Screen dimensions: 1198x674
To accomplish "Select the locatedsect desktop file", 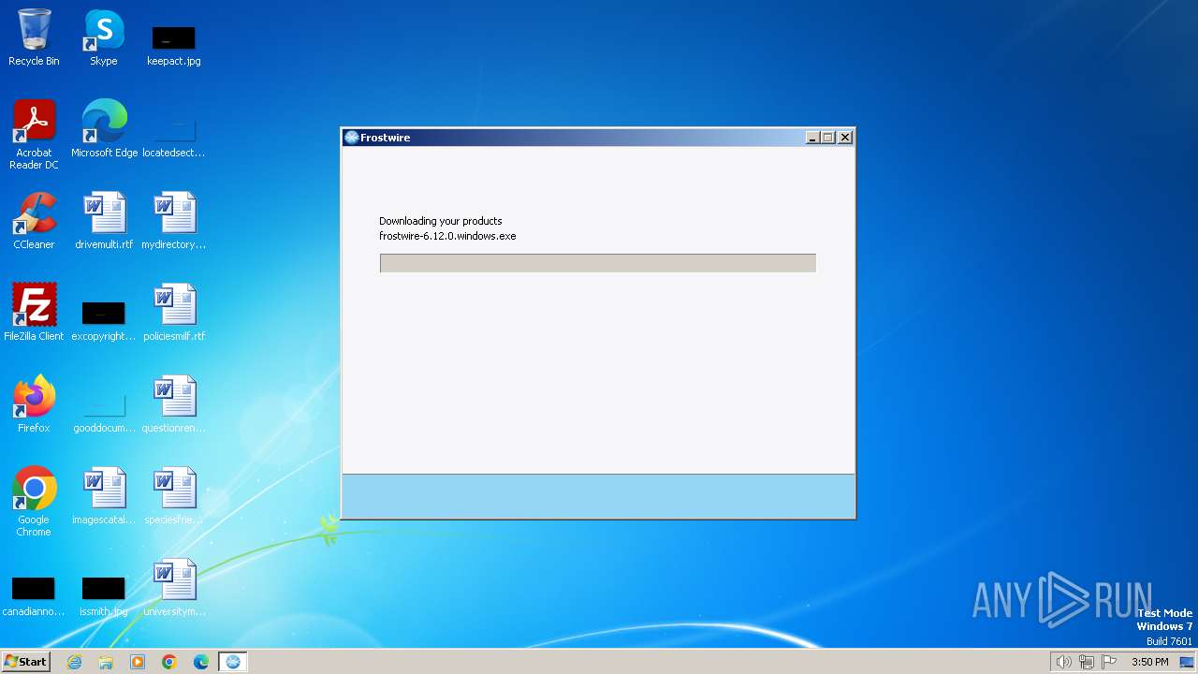I will coord(173,136).
